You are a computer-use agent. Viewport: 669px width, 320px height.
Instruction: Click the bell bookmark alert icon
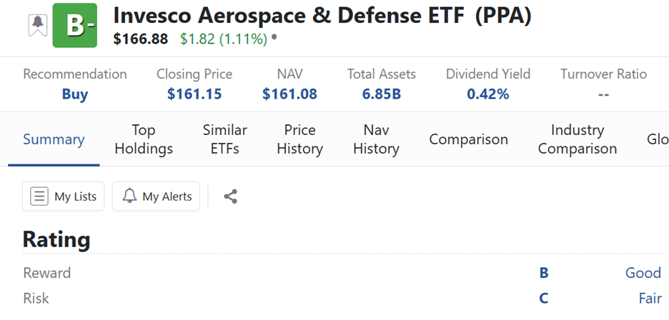(37, 25)
